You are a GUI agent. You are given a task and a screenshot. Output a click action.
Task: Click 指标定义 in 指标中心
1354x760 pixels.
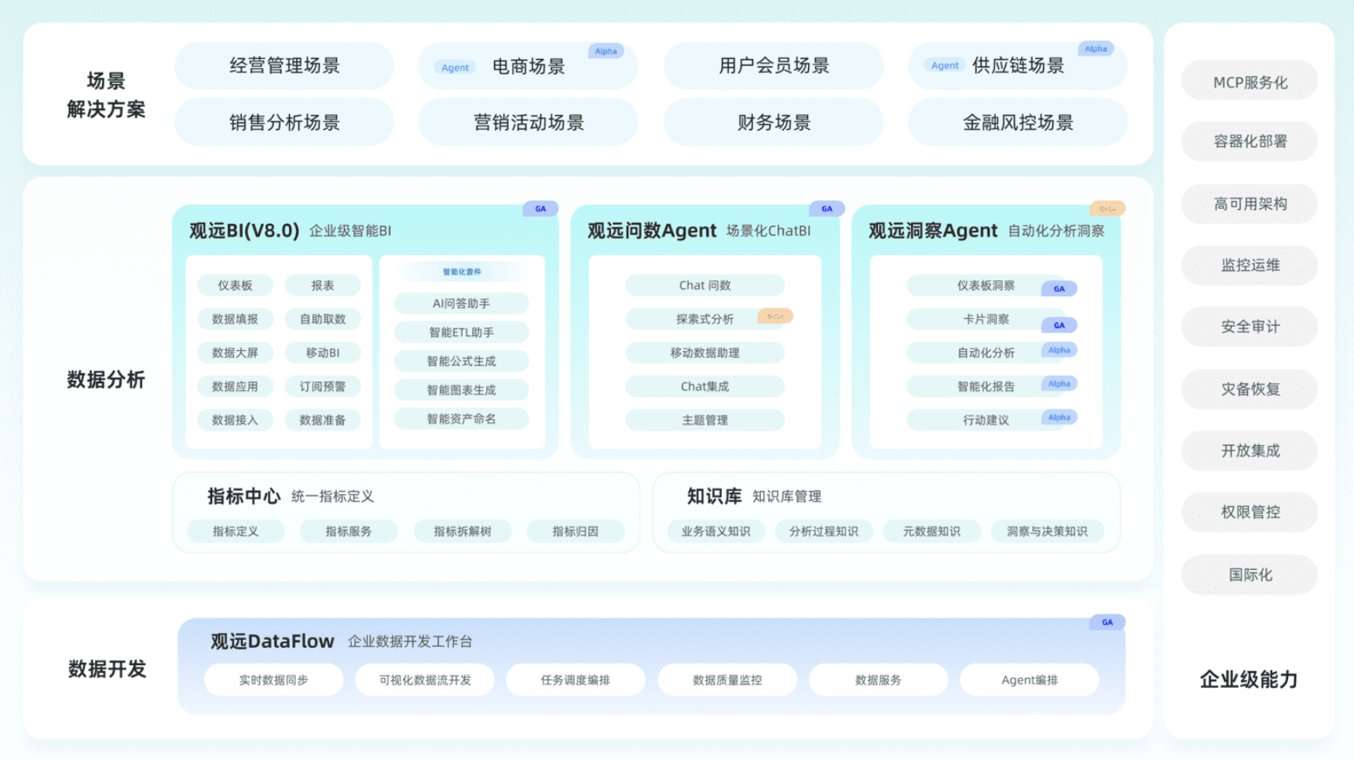tap(236, 532)
